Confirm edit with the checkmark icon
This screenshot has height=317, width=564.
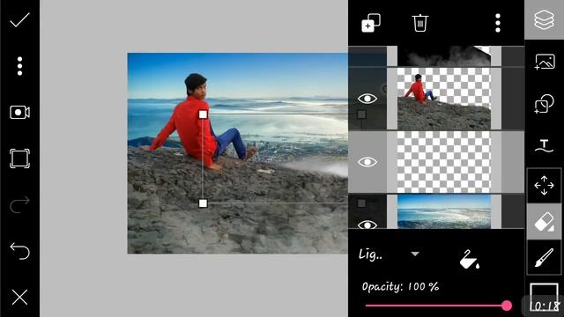click(x=19, y=20)
